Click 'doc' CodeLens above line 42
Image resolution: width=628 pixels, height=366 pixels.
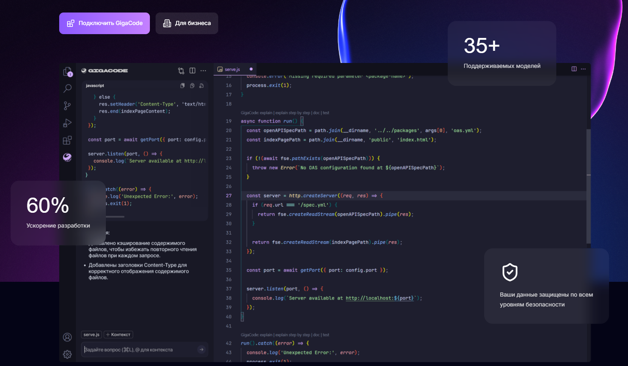click(x=316, y=335)
